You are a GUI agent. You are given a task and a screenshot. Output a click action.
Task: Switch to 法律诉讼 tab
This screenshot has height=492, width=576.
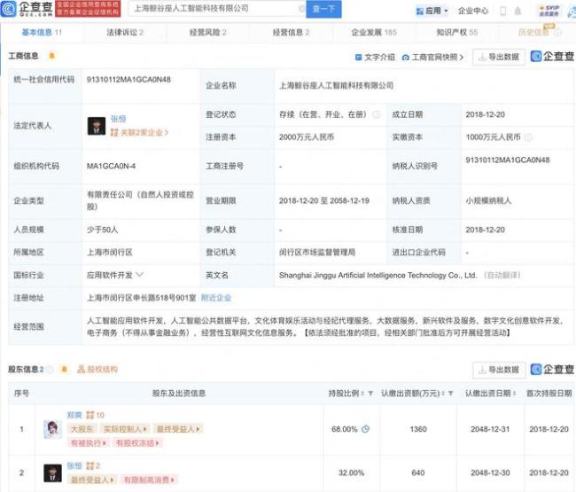tap(125, 32)
